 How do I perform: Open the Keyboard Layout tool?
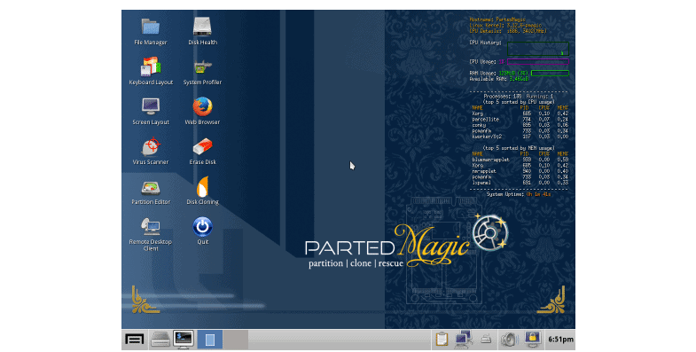[x=151, y=71]
